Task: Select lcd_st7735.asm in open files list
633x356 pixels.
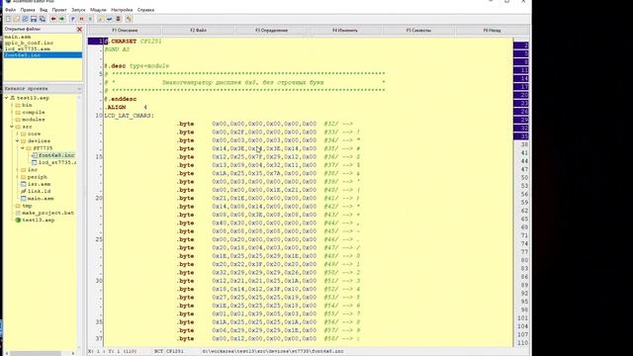Action: [28, 48]
